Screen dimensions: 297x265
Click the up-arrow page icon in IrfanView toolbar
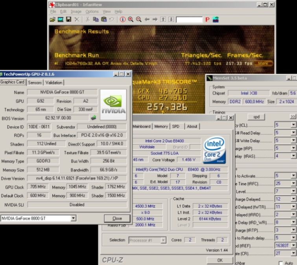pyautogui.click(x=163, y=19)
